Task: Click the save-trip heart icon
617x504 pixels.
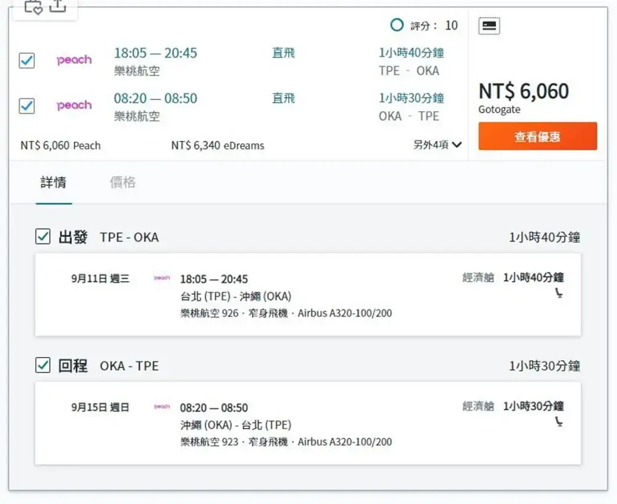Action: (x=33, y=7)
